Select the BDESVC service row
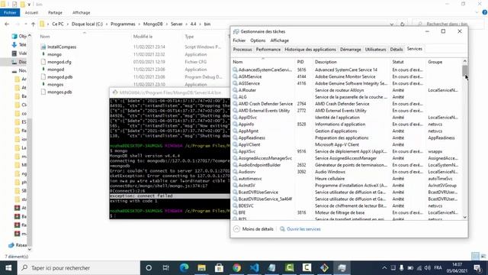 347,205
